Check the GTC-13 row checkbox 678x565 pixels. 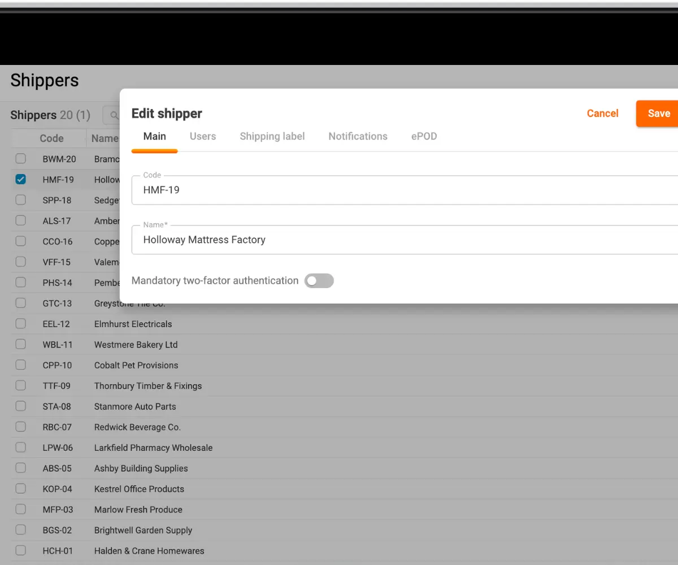coord(21,303)
